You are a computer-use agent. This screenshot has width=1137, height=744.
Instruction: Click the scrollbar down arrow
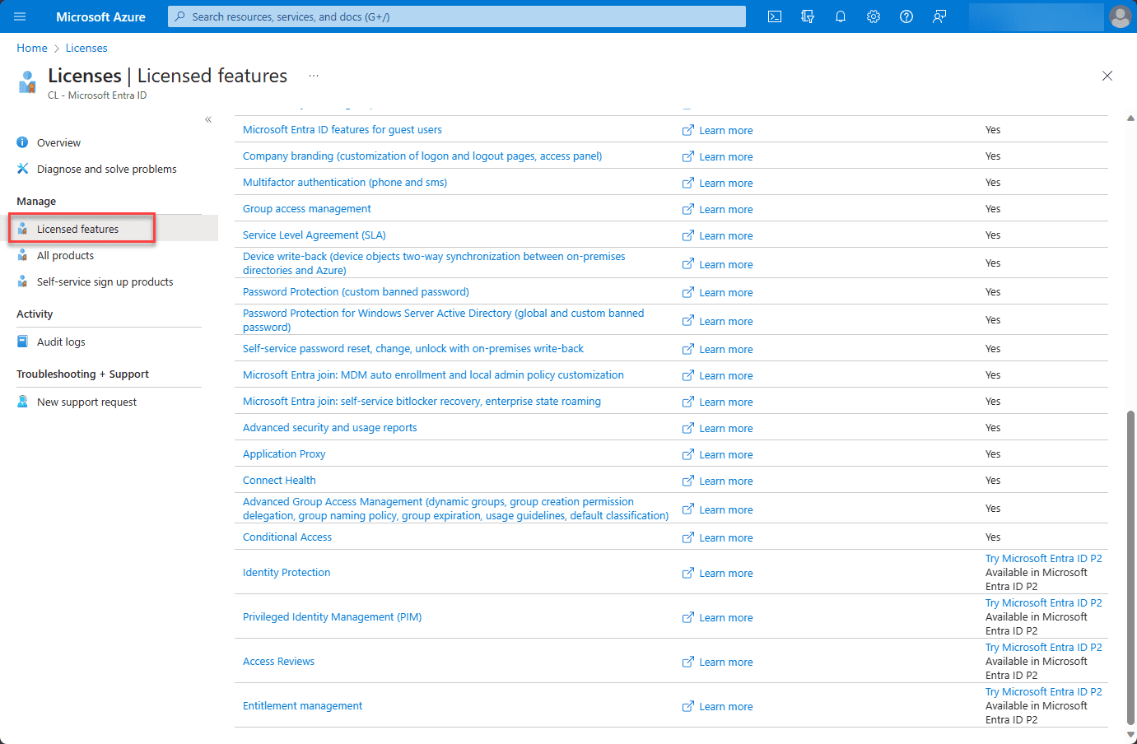tap(1131, 734)
